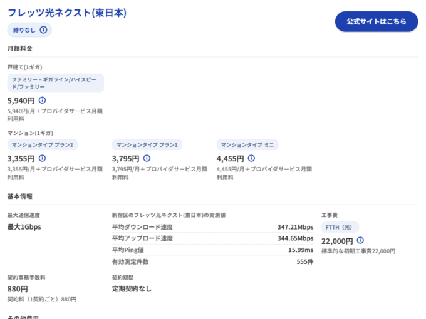Click the 22,000円 construction fee

[337, 241]
